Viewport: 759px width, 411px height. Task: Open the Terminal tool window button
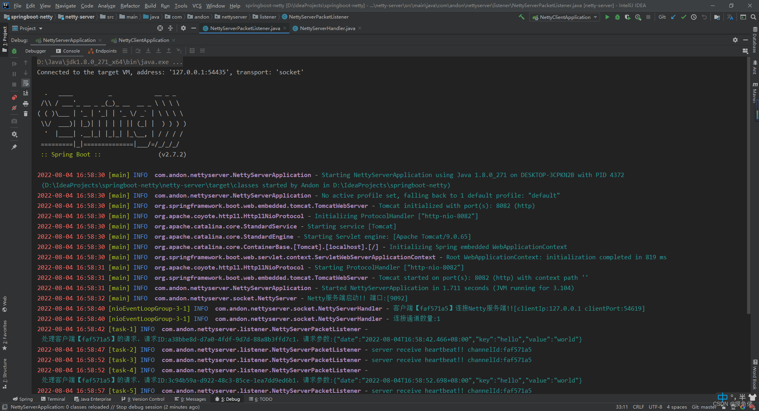click(53, 399)
